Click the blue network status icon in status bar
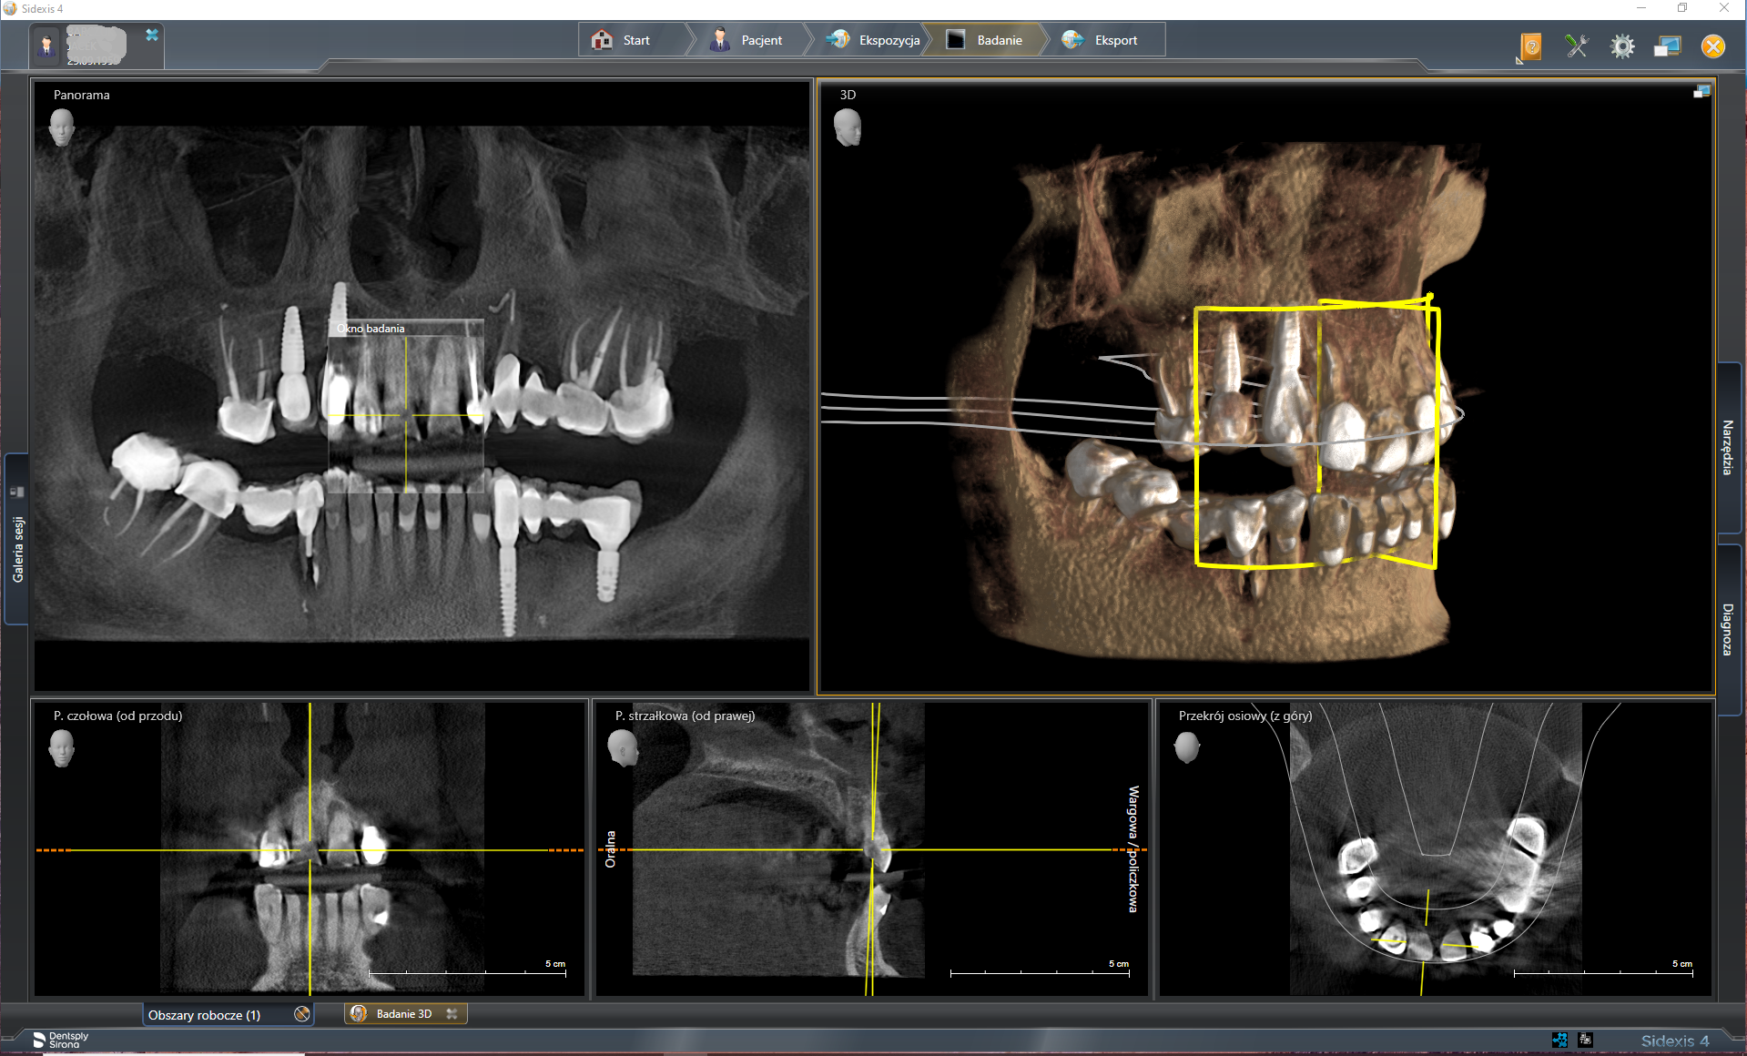The width and height of the screenshot is (1747, 1056). pyautogui.click(x=1559, y=1040)
